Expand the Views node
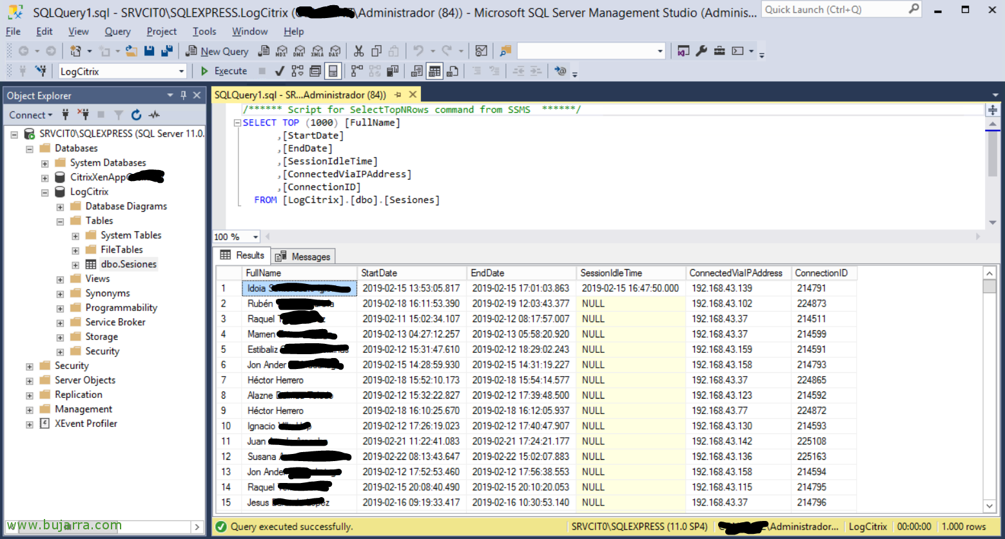Viewport: 1005px width, 539px height. click(x=60, y=279)
